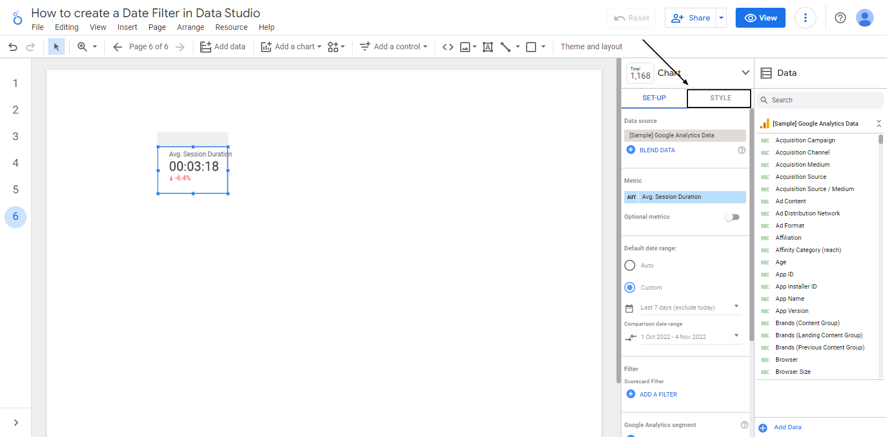Image resolution: width=887 pixels, height=437 pixels.
Task: Select the Auto date range radio button
Action: coord(630,265)
